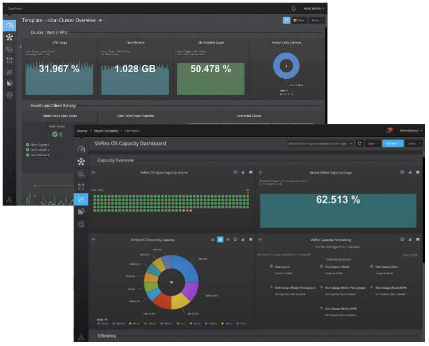The height and width of the screenshot is (346, 429).
Task: Open topology nodes icon in Isilon window sidebar
Action: [x=9, y=37]
